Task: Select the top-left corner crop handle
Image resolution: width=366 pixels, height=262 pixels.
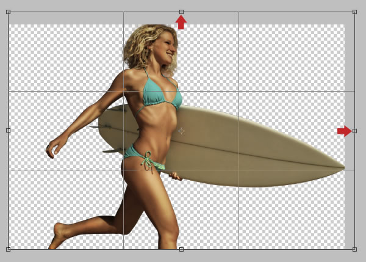Action: pos(8,12)
